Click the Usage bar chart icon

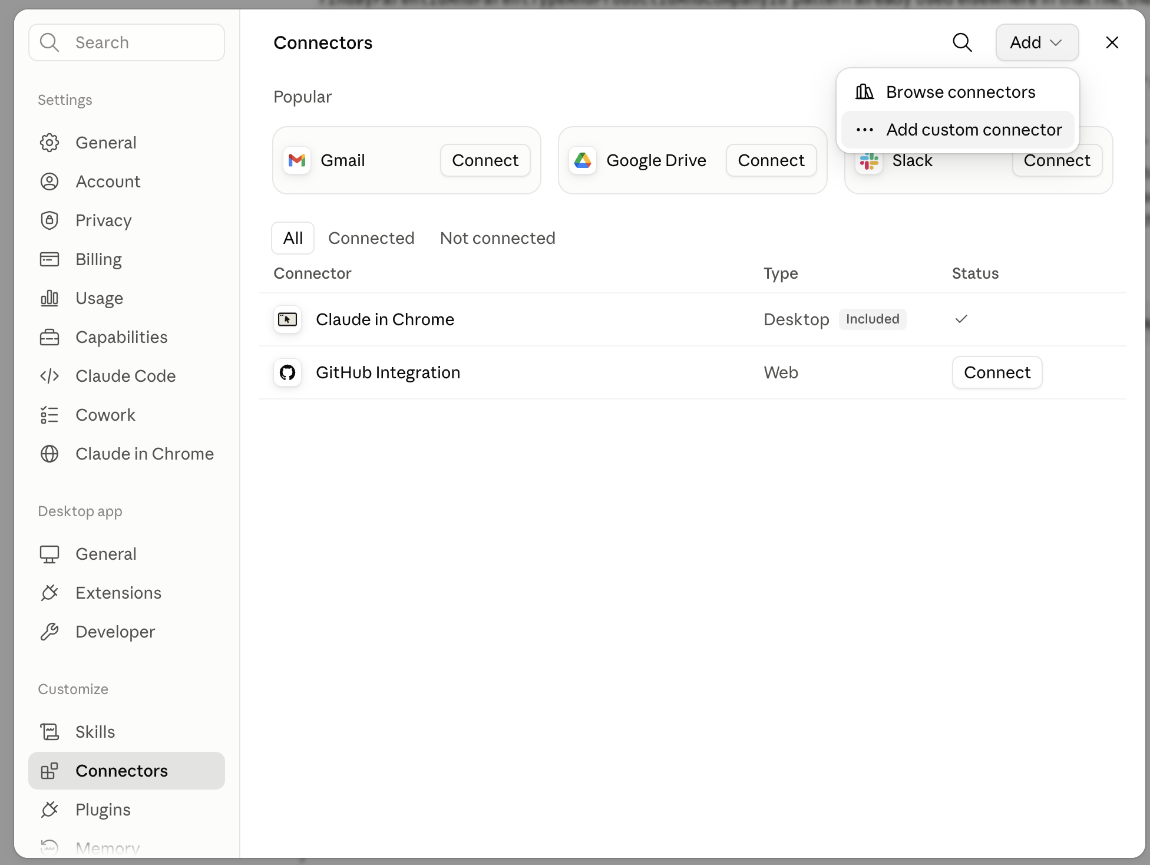point(49,298)
